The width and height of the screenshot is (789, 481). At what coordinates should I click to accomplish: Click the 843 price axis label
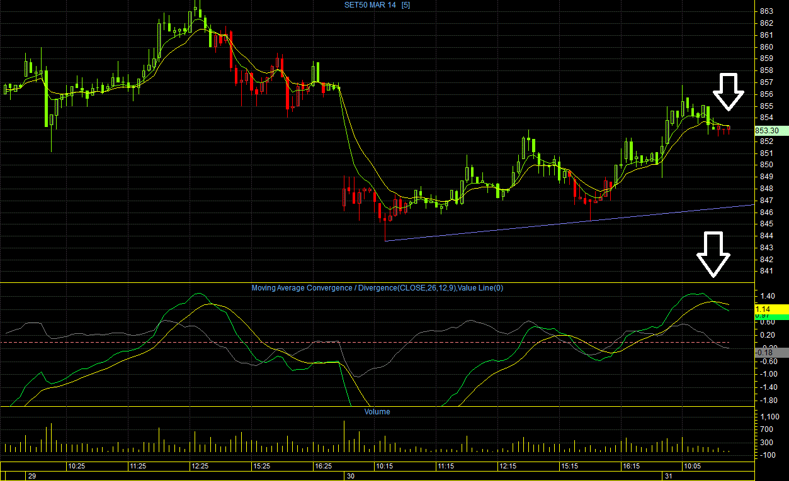(x=767, y=247)
